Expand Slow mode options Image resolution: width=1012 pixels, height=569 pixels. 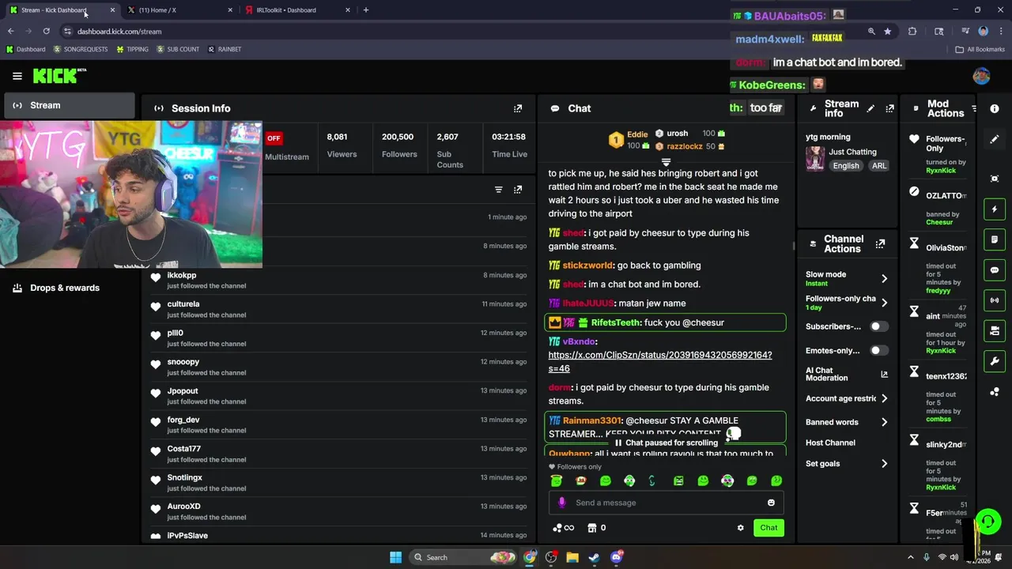tap(884, 278)
